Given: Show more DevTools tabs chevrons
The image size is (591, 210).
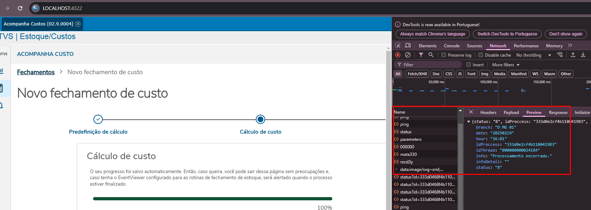Looking at the screenshot, I should [x=570, y=46].
